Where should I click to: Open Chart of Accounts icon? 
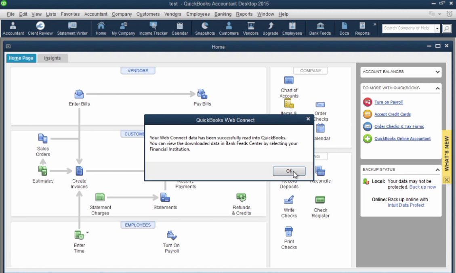click(x=289, y=80)
